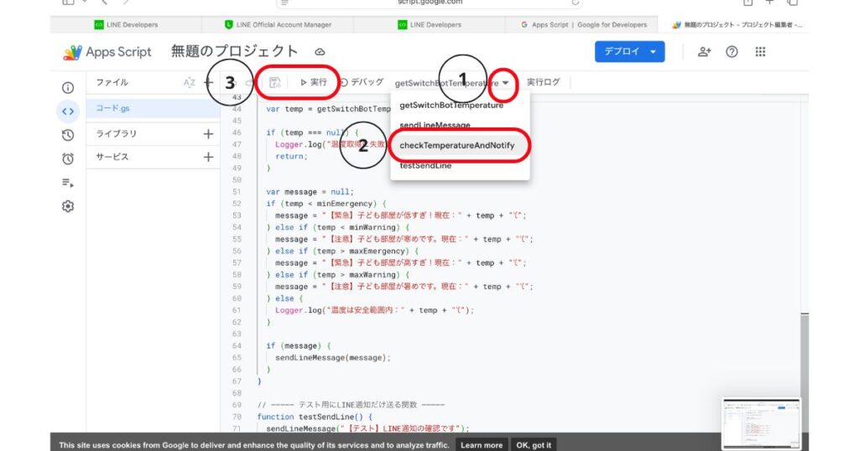
Task: Click the screenshot preview thumbnail
Action: 762,423
